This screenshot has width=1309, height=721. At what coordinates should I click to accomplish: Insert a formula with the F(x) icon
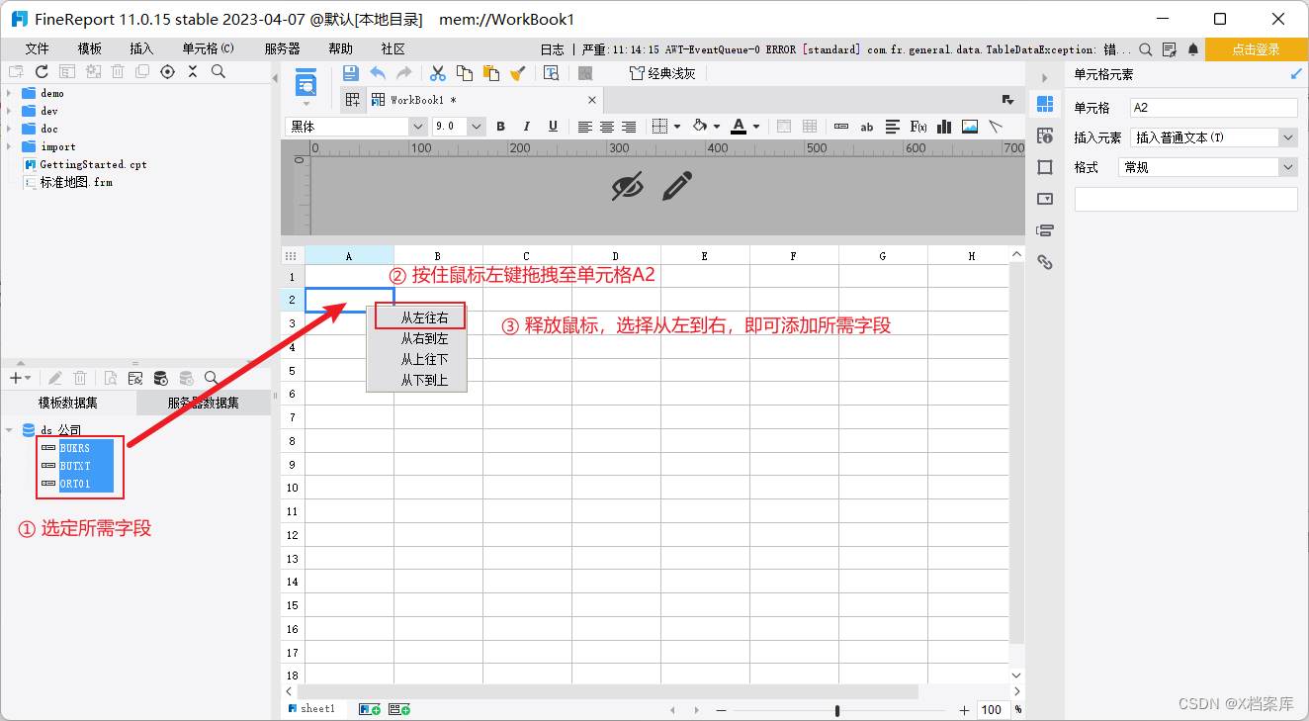918,127
